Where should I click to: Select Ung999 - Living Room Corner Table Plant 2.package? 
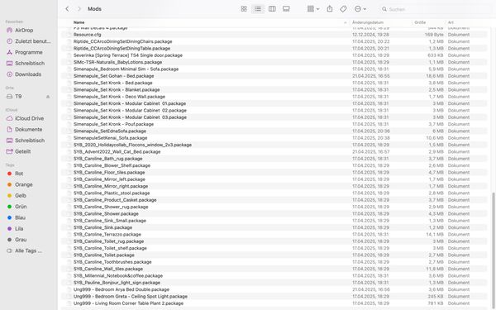274,303
